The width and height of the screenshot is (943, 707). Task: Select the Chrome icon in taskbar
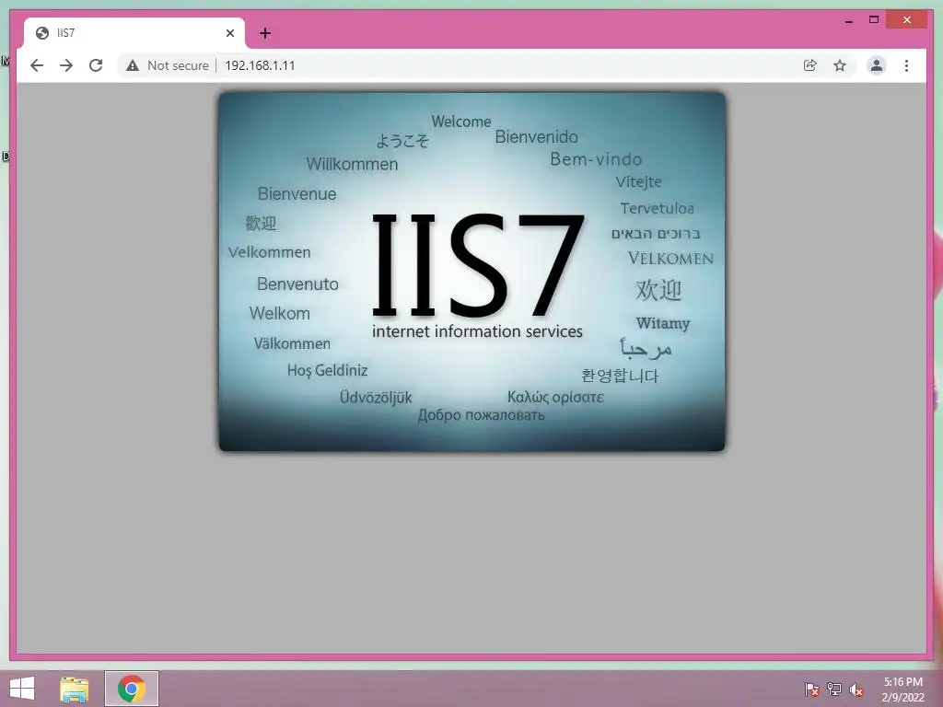coord(132,689)
